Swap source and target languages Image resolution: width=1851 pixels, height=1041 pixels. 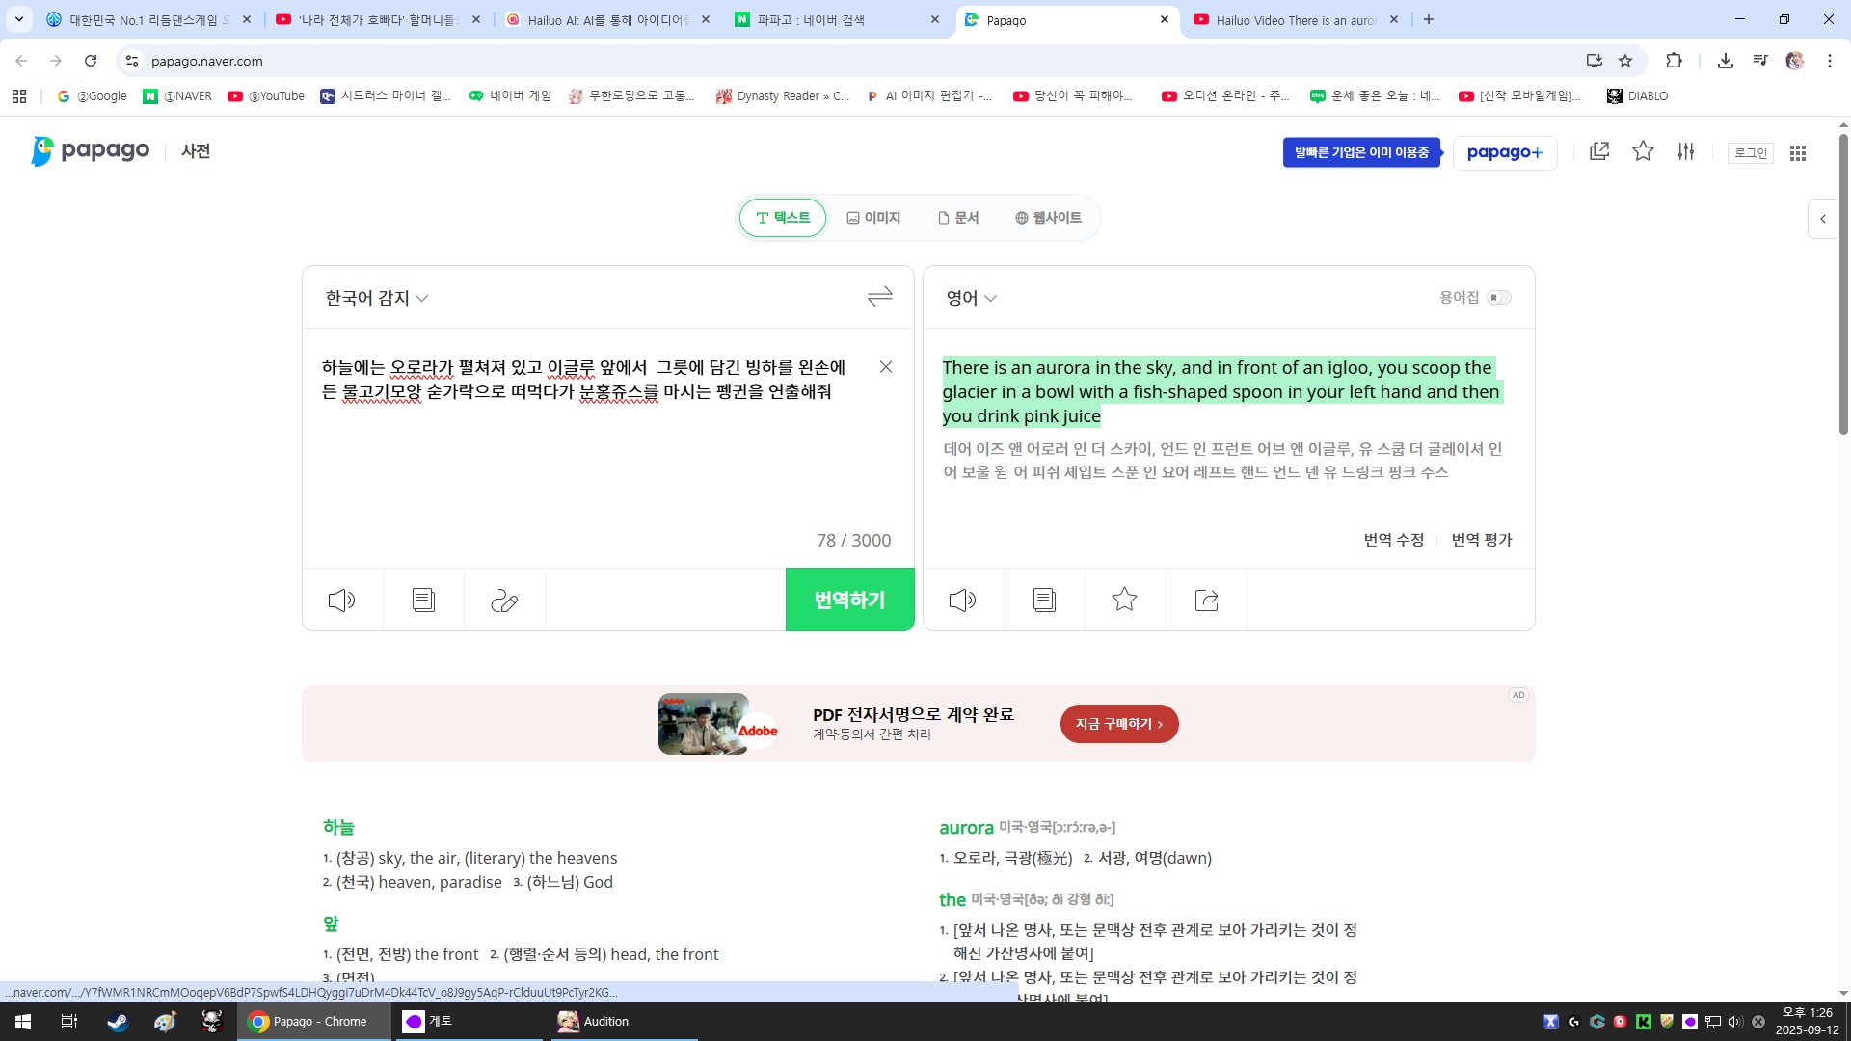click(x=879, y=297)
